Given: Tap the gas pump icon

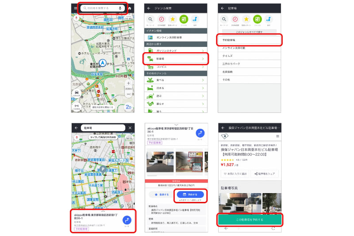Looking at the screenshot, I should pyautogui.click(x=150, y=50).
